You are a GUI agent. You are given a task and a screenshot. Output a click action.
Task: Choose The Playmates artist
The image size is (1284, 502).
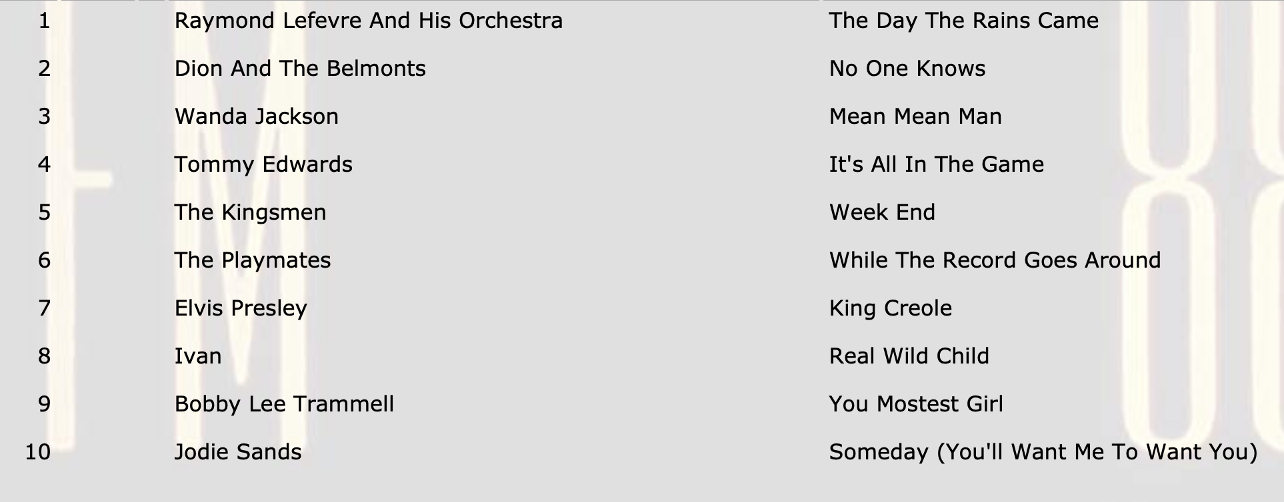(x=253, y=261)
